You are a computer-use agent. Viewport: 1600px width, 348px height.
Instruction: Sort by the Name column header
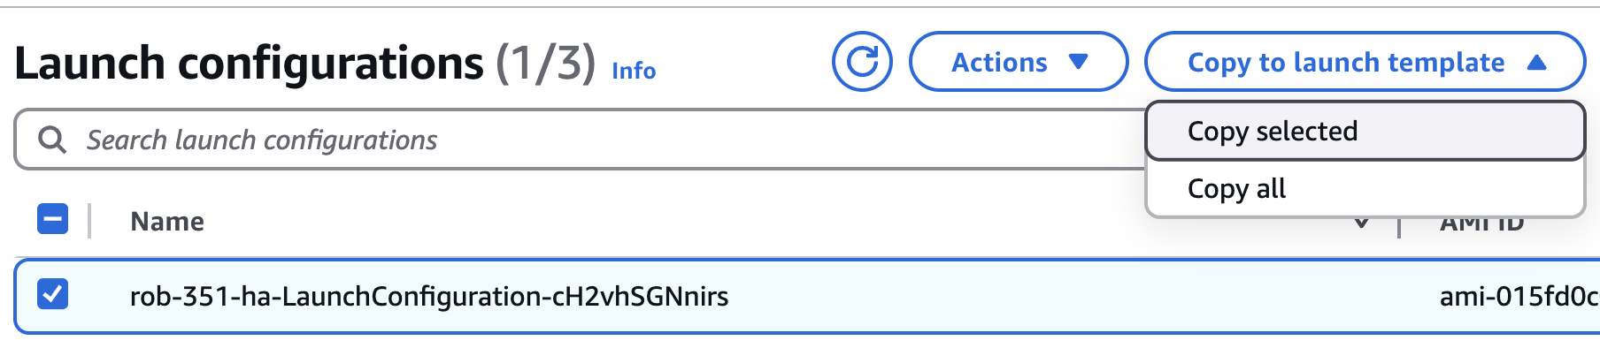167,221
